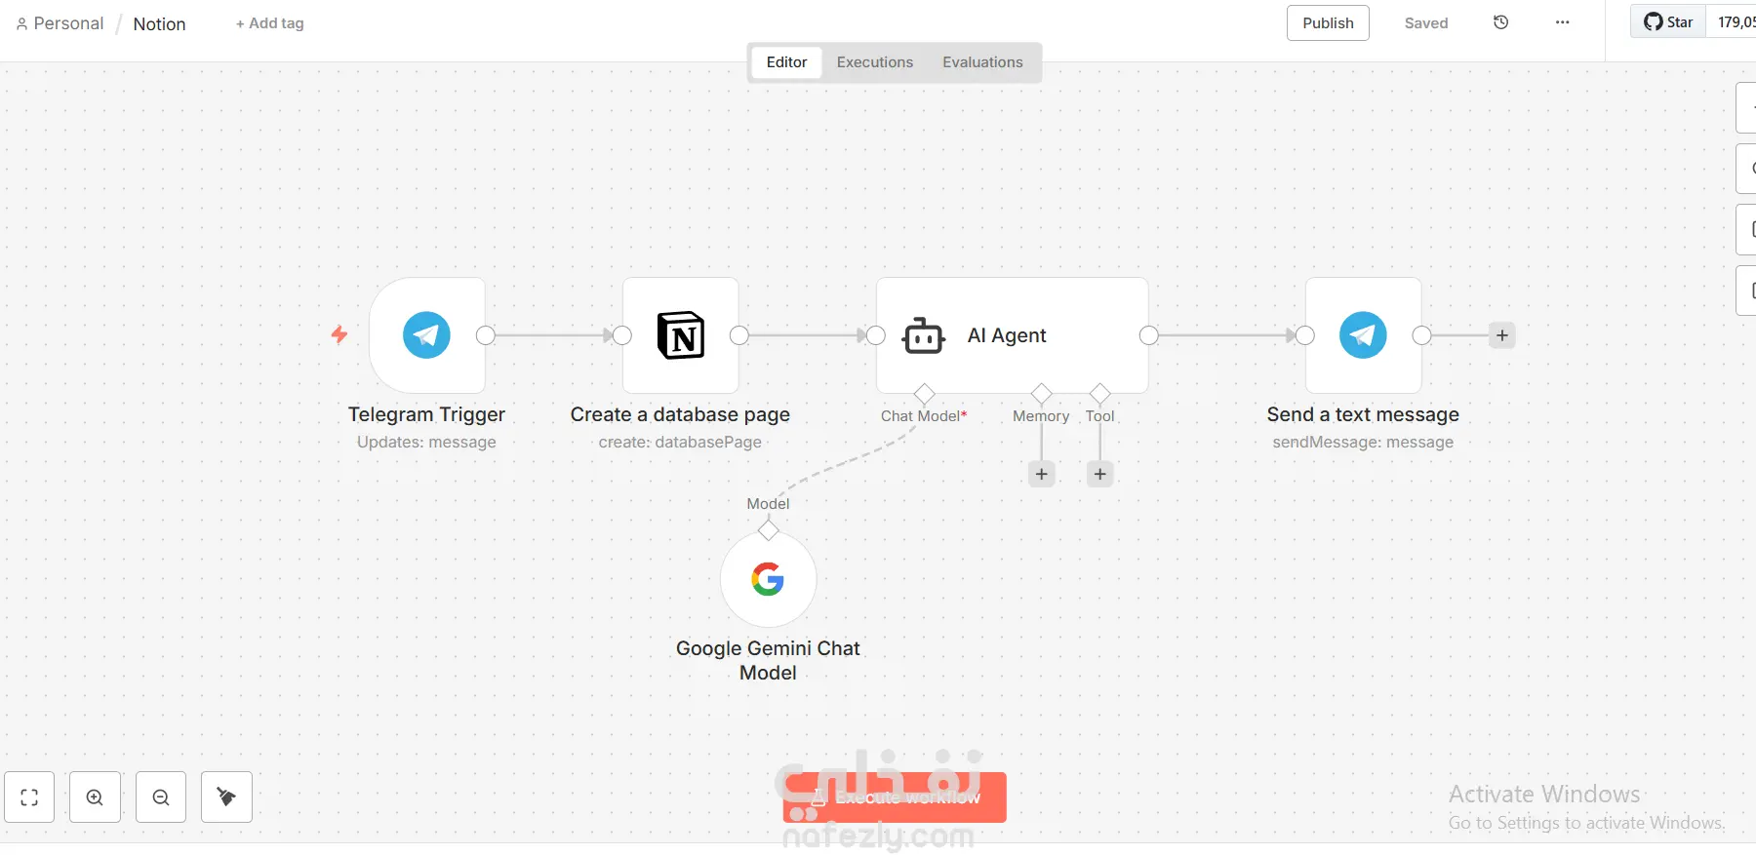Click the 'create: databasePage' subtitle

click(x=680, y=442)
